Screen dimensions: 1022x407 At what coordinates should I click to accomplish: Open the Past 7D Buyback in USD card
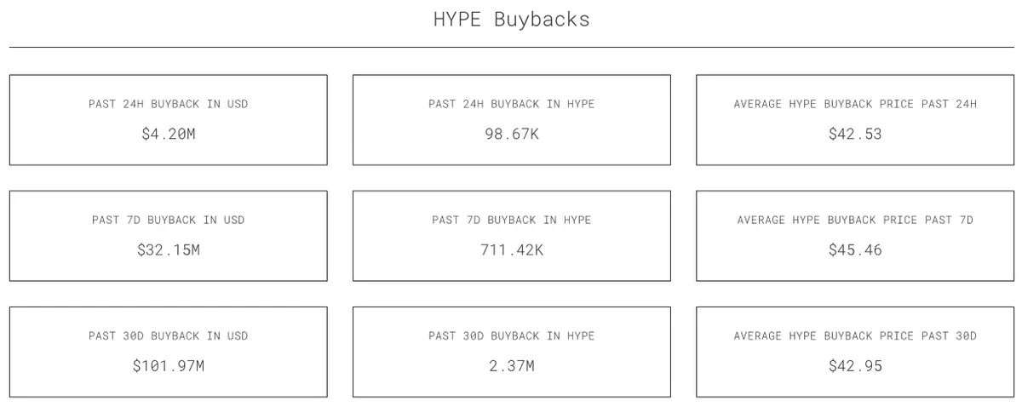pyautogui.click(x=169, y=236)
